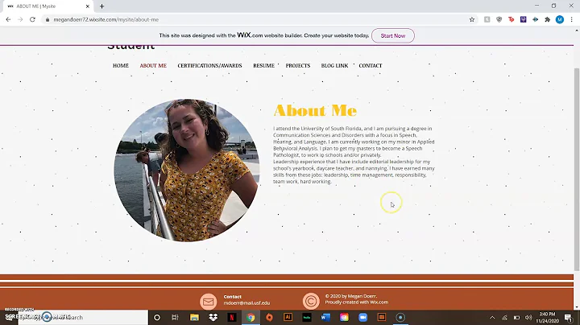Open the CERTIFICATIONS/AWARDS page
Image resolution: width=580 pixels, height=325 pixels.
click(209, 66)
